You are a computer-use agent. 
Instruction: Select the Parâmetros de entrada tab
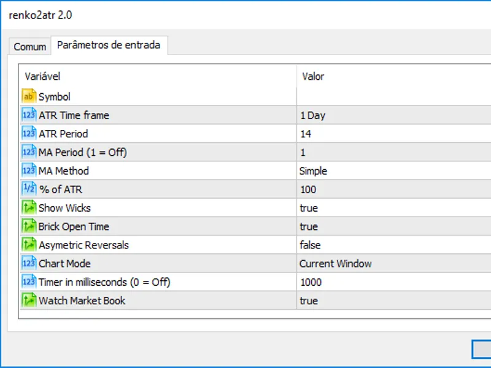(109, 45)
